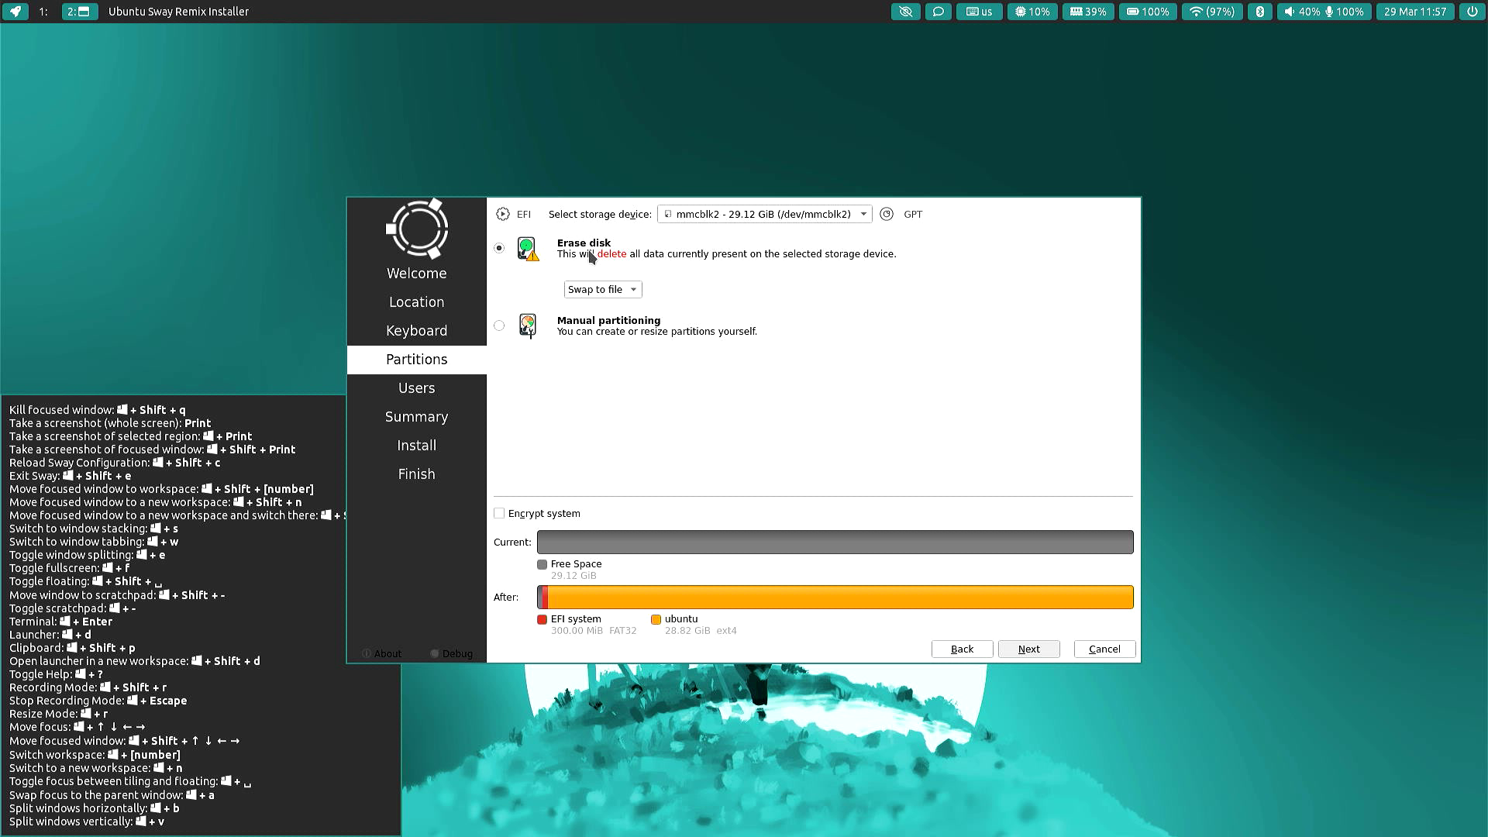The height and width of the screenshot is (837, 1488).
Task: Switch to workspace 1 in top bar
Action: (43, 12)
